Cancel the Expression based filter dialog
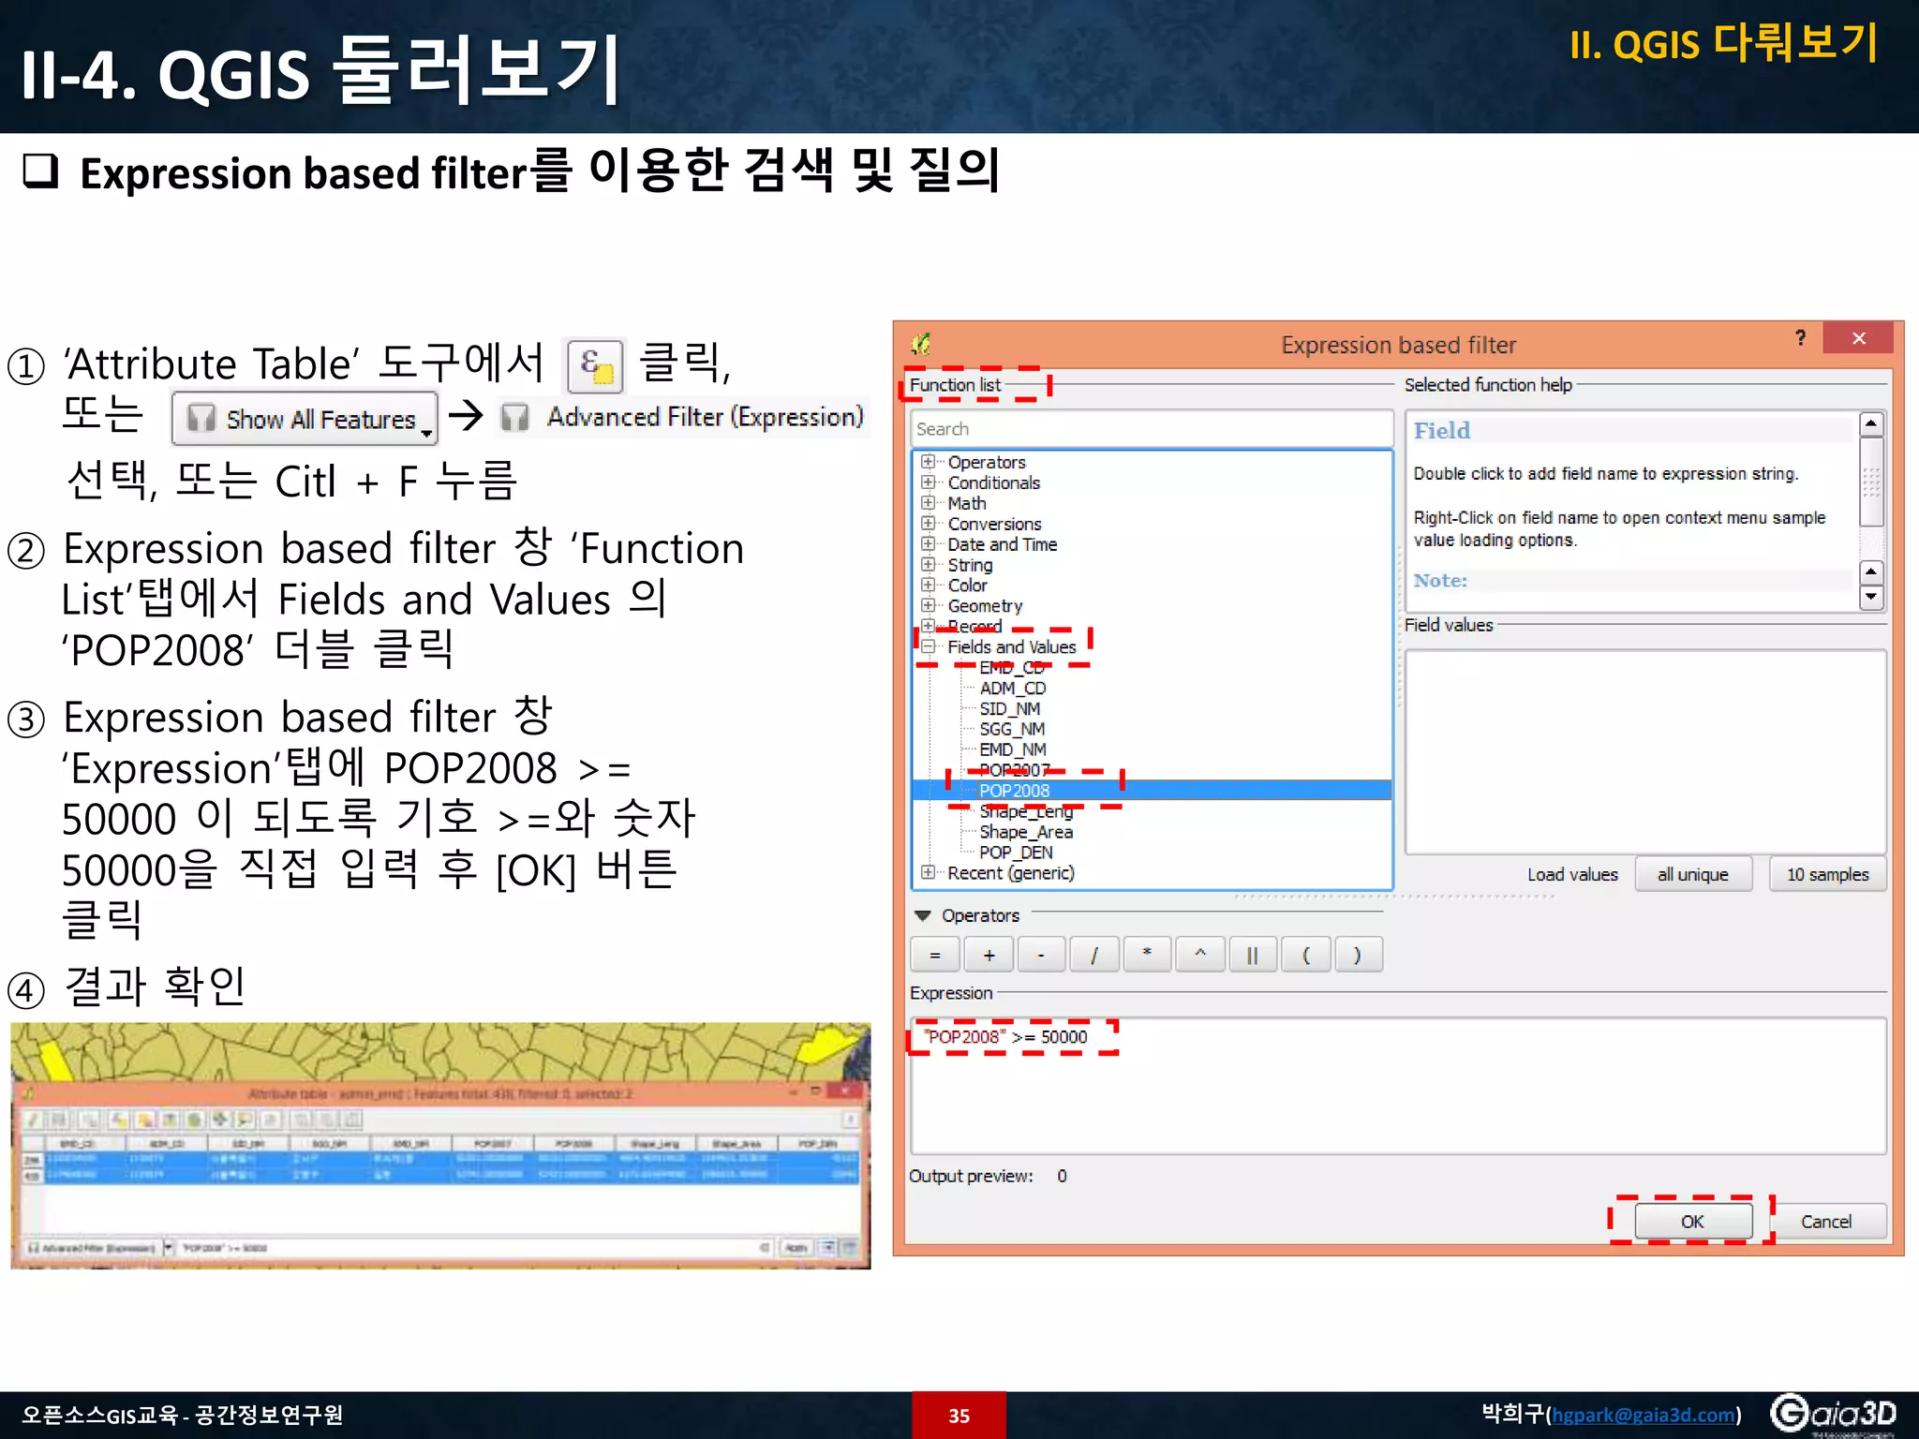 [x=1826, y=1222]
